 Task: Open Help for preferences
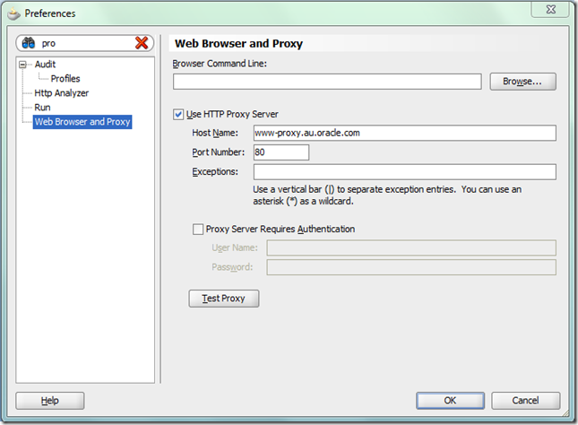50,401
